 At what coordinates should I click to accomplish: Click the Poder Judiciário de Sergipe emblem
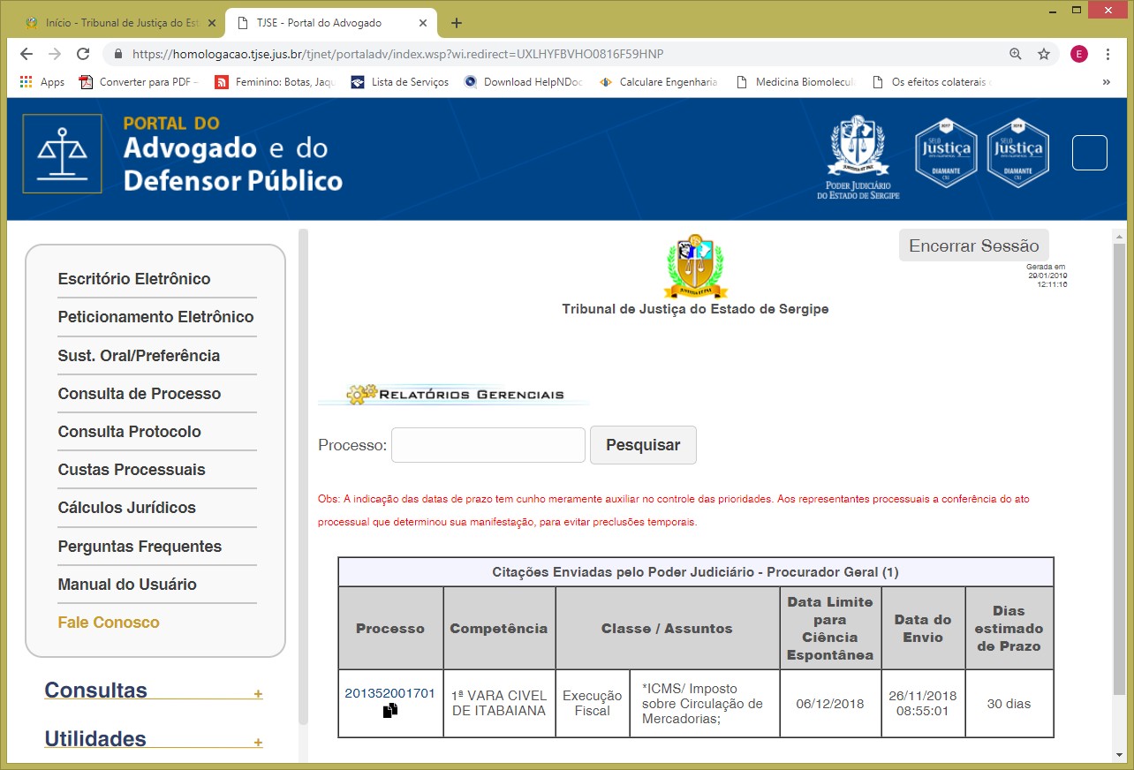coord(858,155)
